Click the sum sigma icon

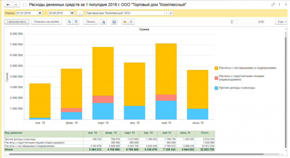point(232,22)
